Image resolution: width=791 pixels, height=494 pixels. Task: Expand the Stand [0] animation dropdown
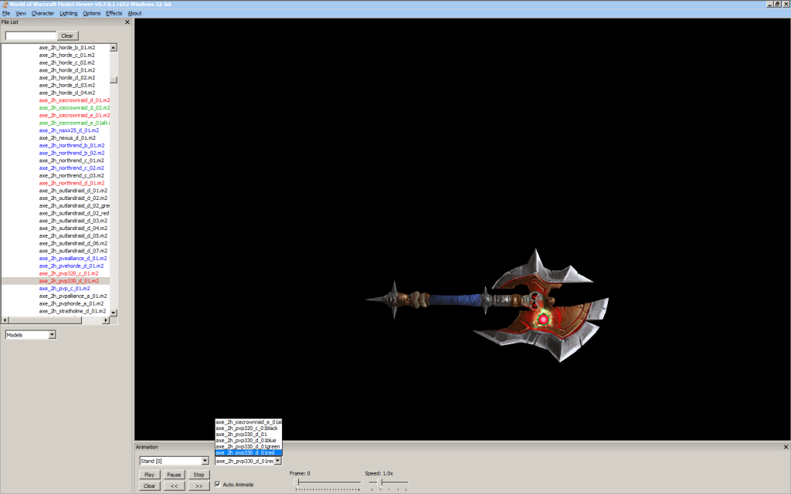[x=205, y=461]
